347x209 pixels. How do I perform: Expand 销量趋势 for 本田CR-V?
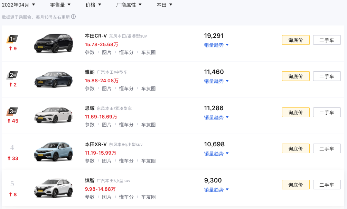tap(216, 45)
